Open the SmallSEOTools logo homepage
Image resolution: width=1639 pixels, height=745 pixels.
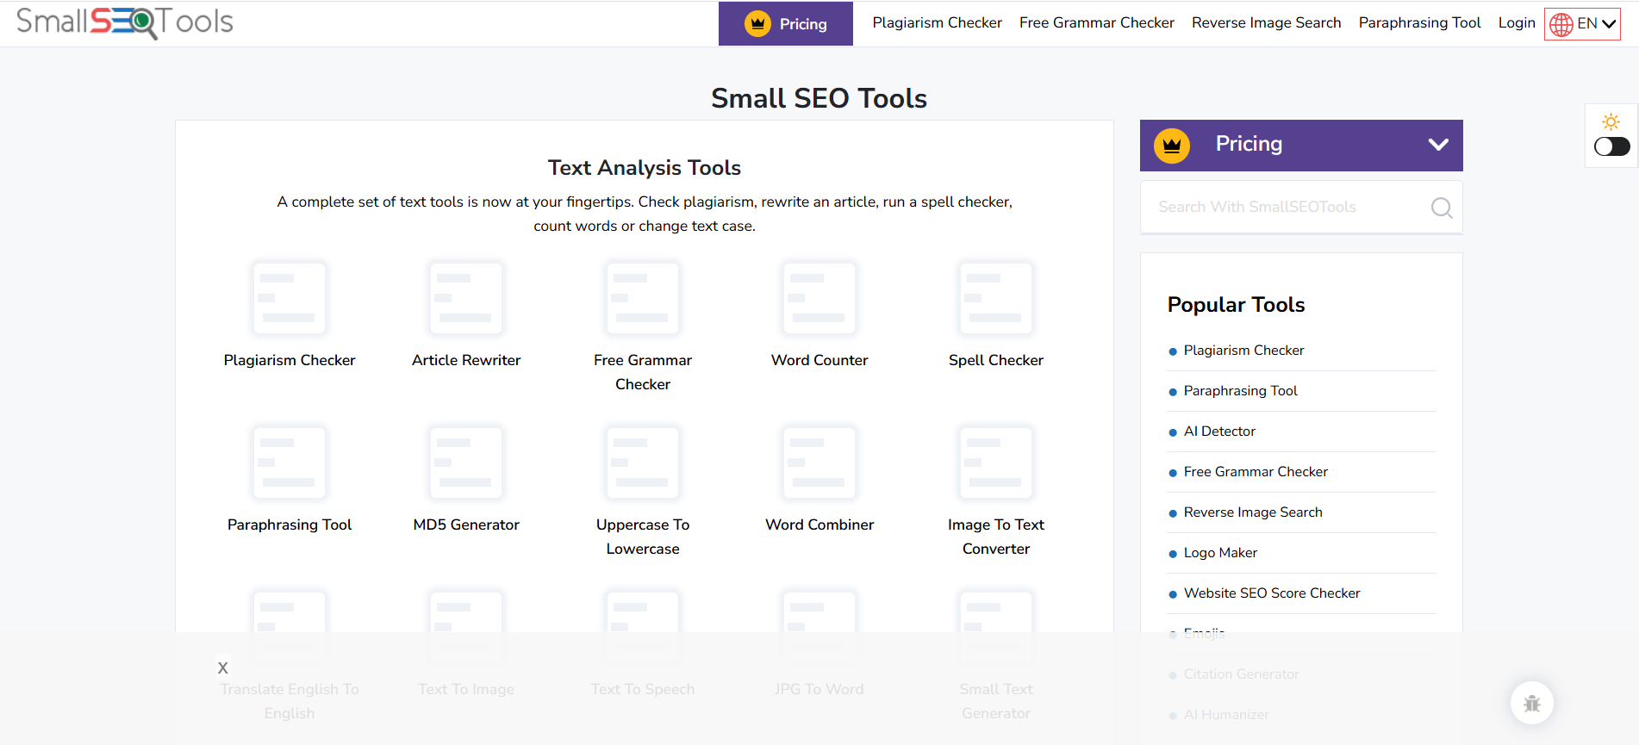[125, 22]
